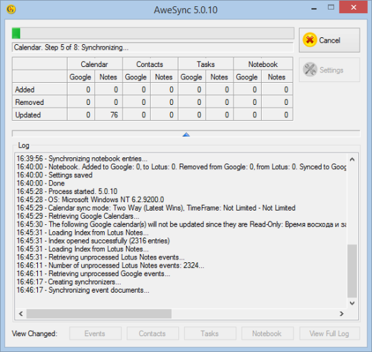Click View Full Log button
This screenshot has width=372, height=352.
pos(330,333)
